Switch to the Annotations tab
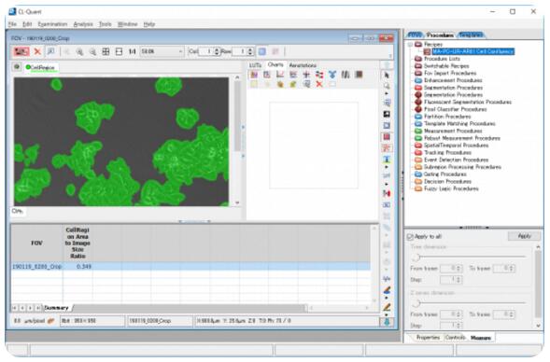 coord(303,65)
